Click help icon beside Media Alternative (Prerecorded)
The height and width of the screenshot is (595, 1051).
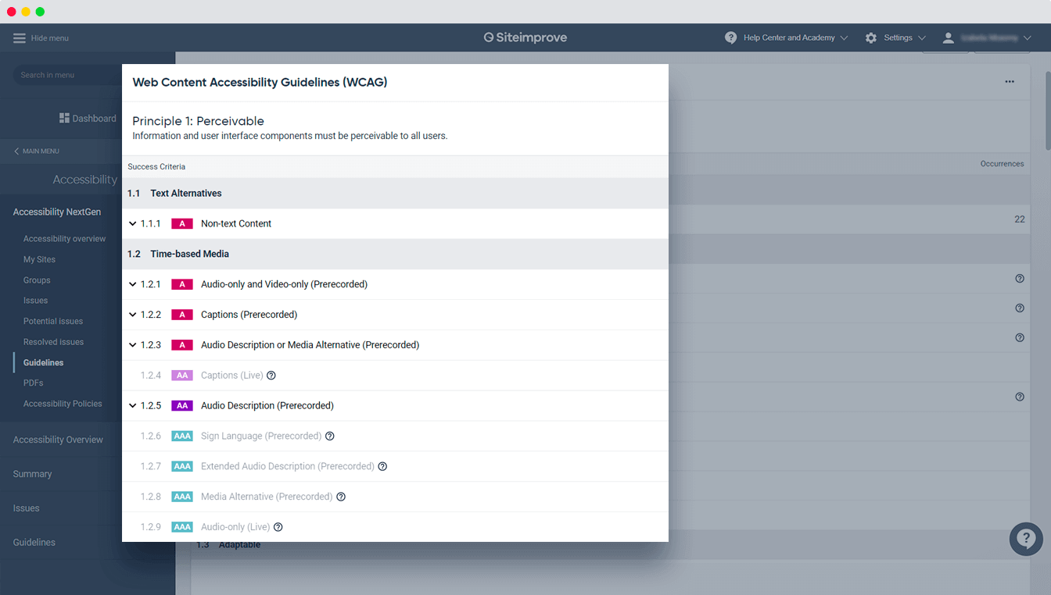coord(341,497)
